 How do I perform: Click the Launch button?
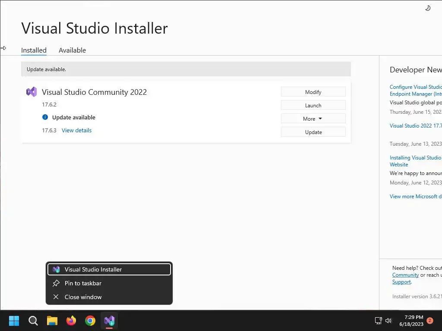click(x=313, y=105)
